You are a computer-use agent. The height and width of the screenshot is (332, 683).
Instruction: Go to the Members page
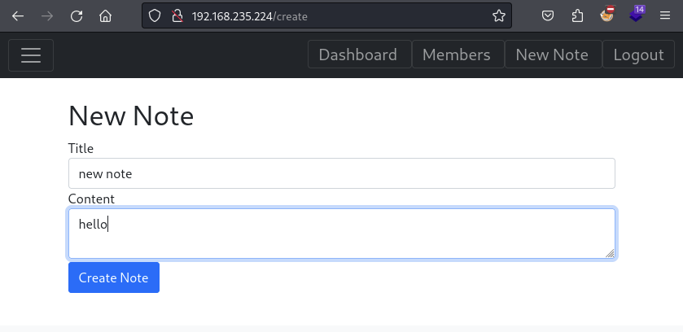pos(457,55)
